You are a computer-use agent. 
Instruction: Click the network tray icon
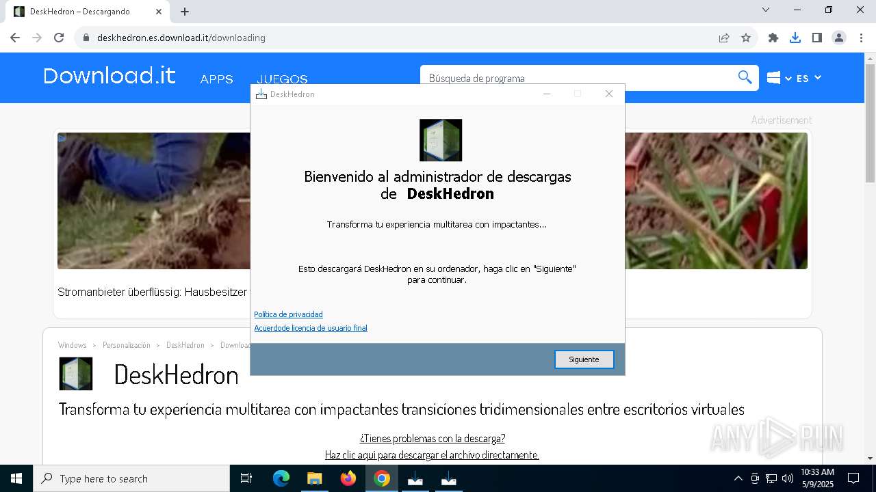point(771,478)
